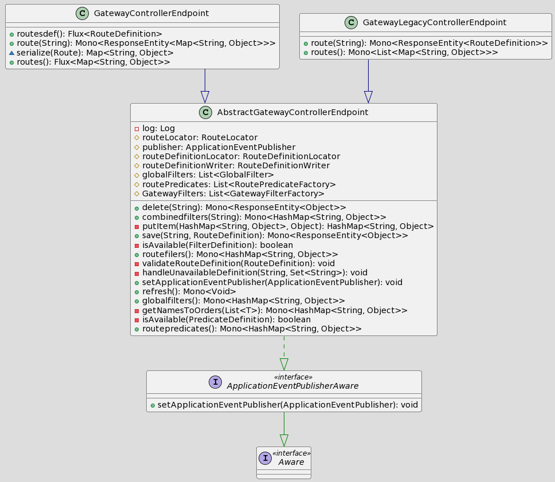Click the C icon of GatewayControllerEndpoint
Screen dimensions: 555x482
[82, 13]
